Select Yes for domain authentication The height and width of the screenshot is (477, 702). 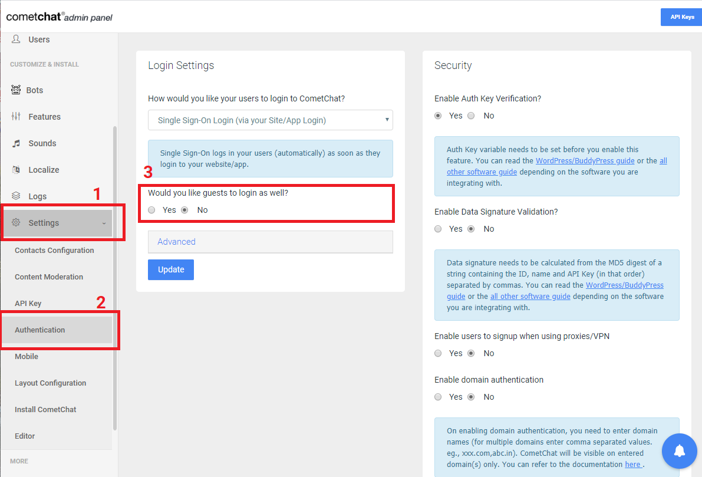(438, 397)
